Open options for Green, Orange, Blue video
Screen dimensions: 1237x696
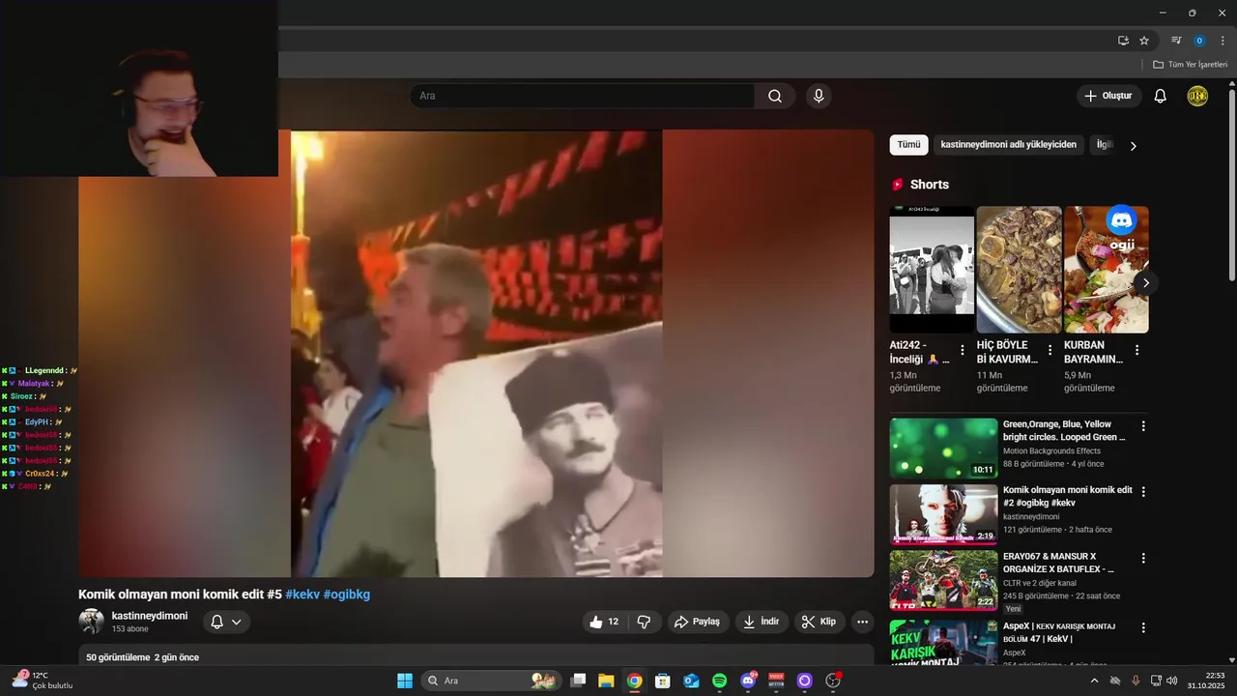pos(1143,425)
